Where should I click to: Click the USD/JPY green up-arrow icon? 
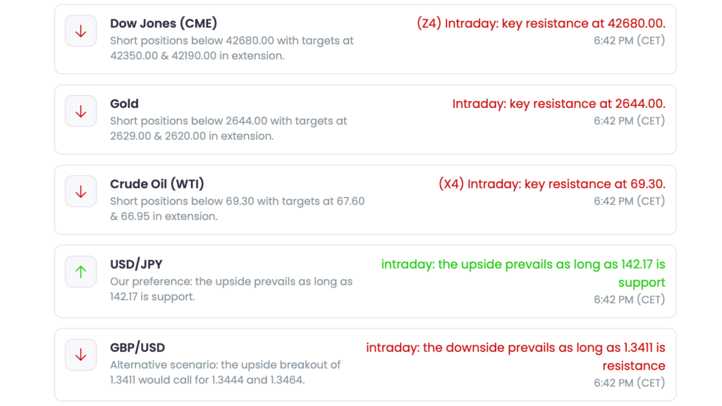80,271
